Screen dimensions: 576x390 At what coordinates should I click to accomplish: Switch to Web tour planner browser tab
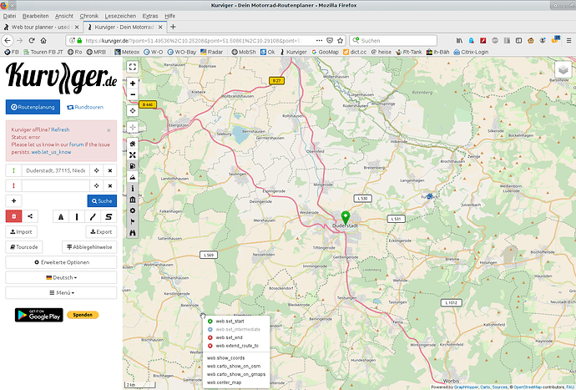click(x=41, y=27)
